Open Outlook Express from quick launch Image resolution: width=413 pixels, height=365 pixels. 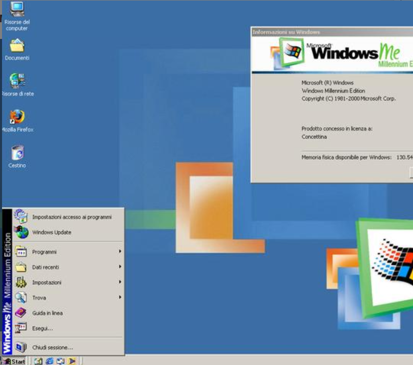61,361
